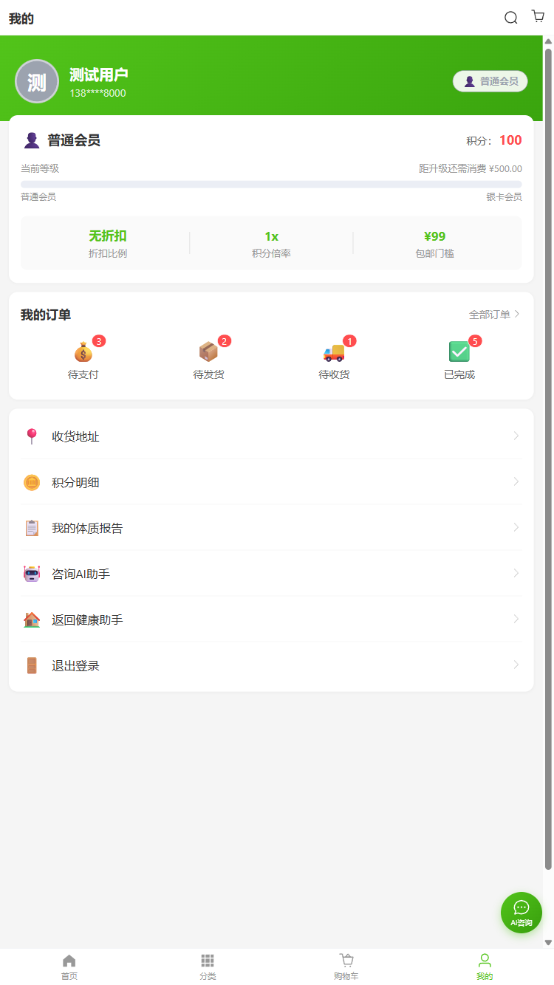Open 咨询AI助手 menu entry
This screenshot has height=985, width=554.
point(81,574)
